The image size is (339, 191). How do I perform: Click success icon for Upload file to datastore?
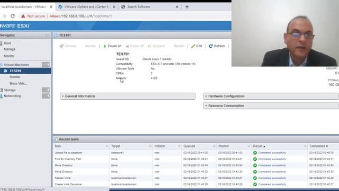[x=255, y=153]
